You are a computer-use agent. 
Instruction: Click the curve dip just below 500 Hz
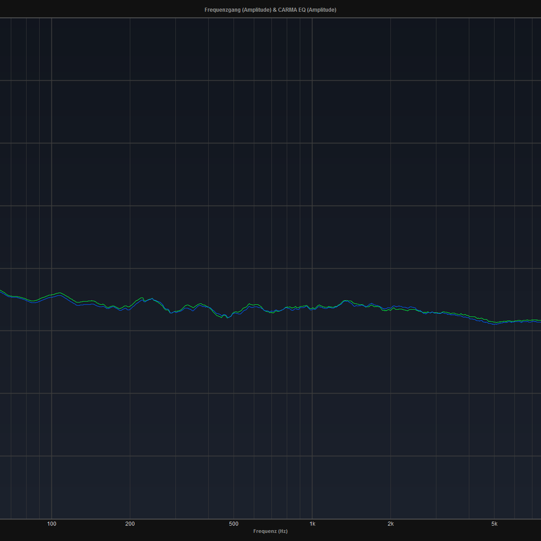point(227,318)
